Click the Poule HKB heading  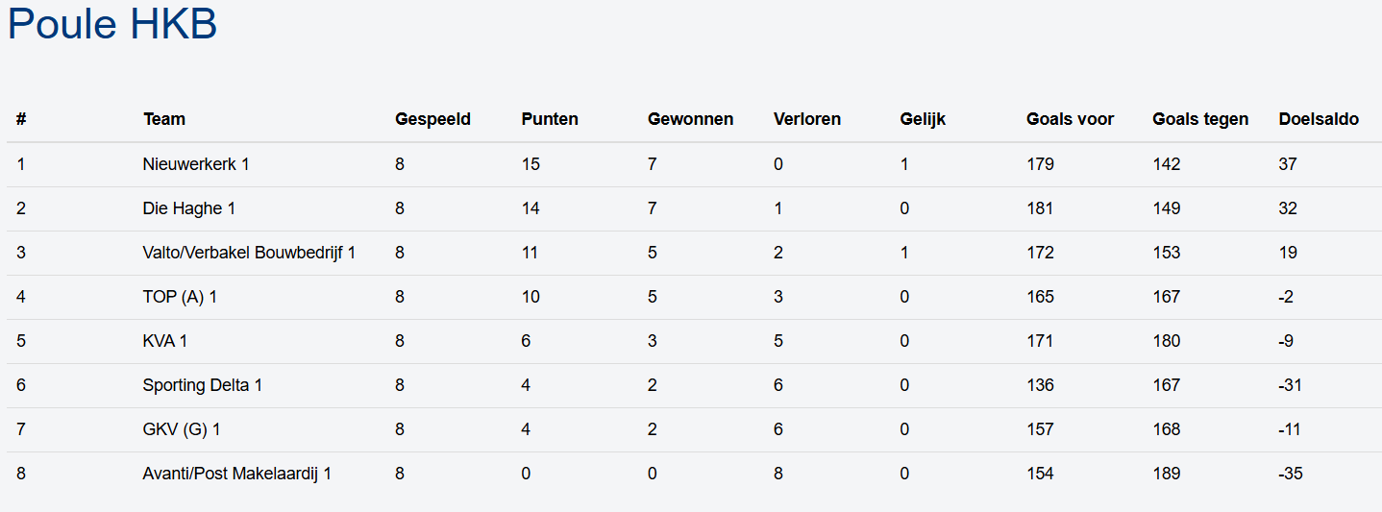coord(112,24)
